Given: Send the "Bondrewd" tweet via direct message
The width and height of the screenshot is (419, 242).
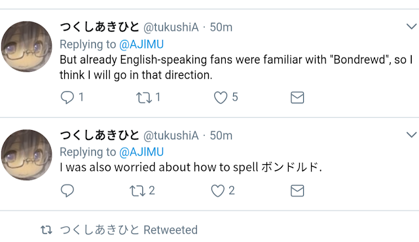Looking at the screenshot, I should [x=297, y=97].
